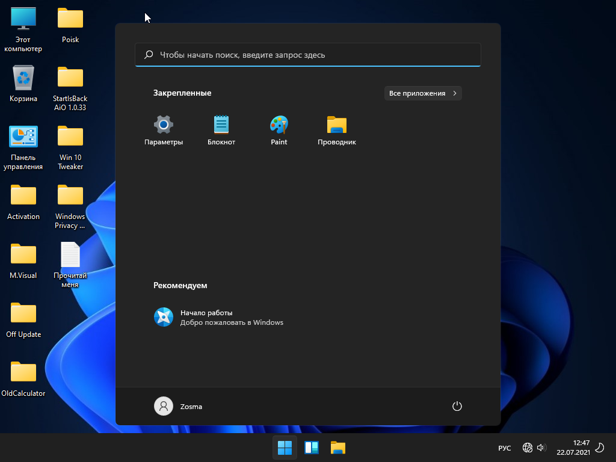Expand Все приложения list
Viewport: 616px width, 462px height.
[423, 93]
